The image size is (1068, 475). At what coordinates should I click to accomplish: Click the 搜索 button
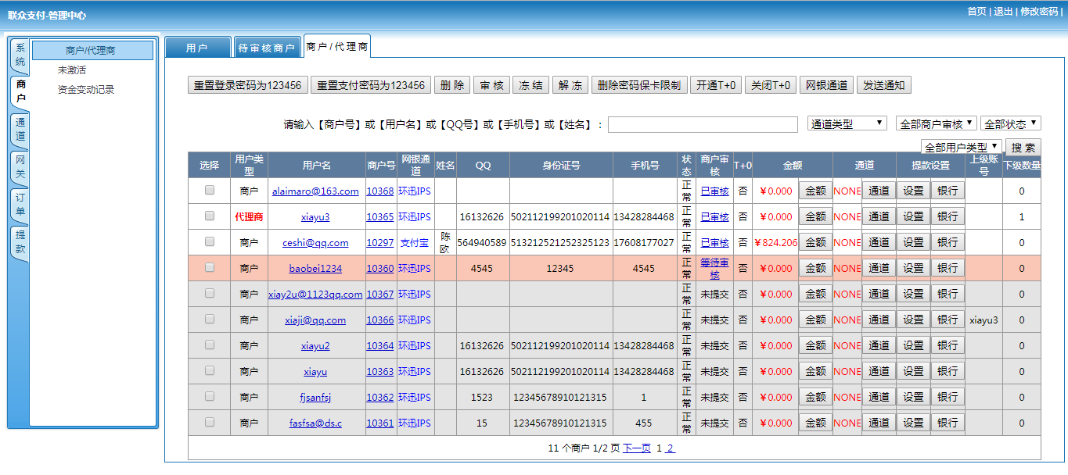[1023, 147]
